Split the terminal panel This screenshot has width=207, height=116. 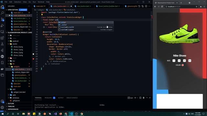[140, 98]
